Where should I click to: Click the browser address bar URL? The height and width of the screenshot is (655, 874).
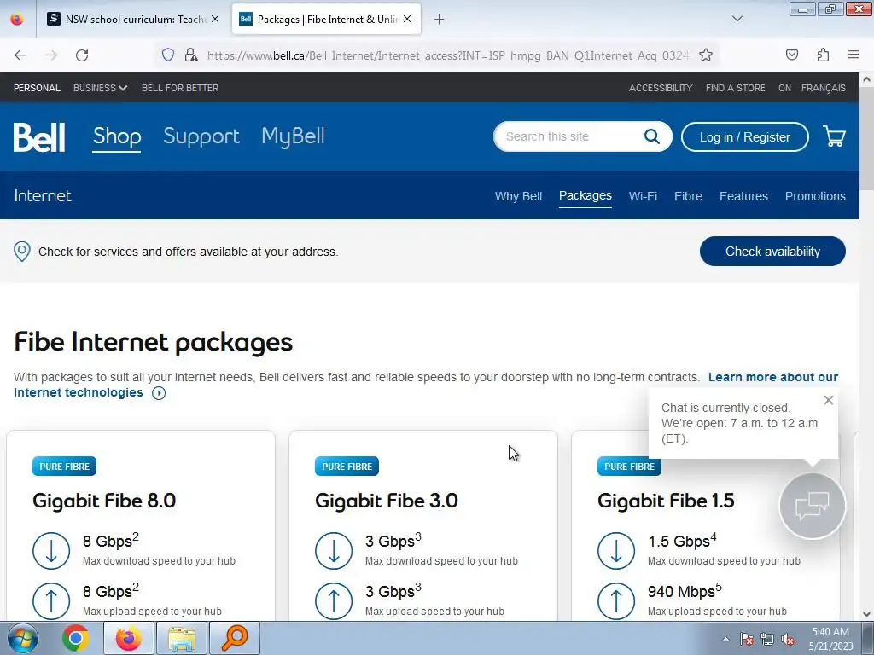point(447,55)
